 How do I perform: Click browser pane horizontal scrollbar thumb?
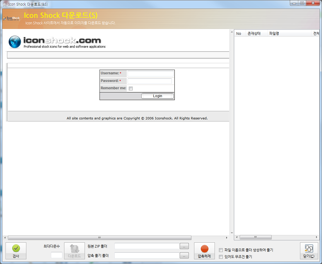click(100, 238)
